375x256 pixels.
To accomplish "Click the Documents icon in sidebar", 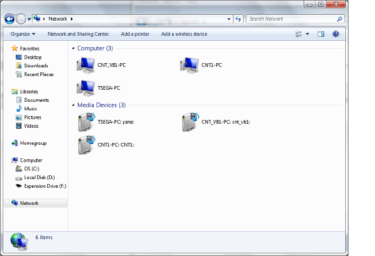I will pyautogui.click(x=19, y=100).
